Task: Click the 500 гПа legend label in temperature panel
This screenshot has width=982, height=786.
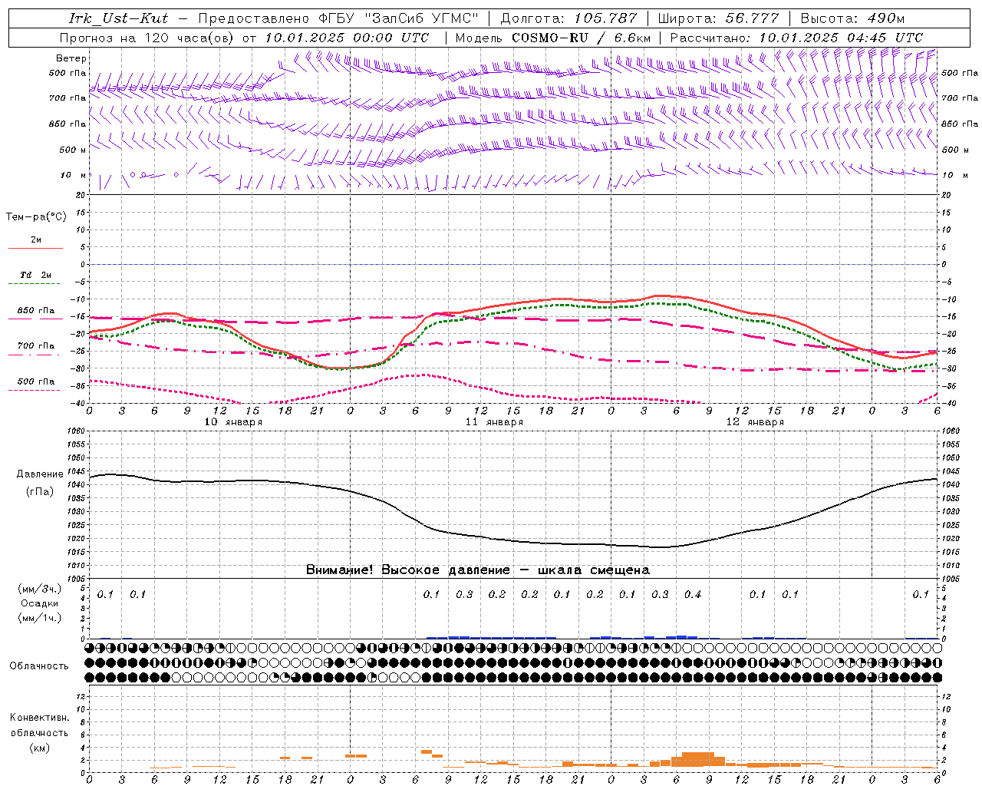Action: [36, 381]
